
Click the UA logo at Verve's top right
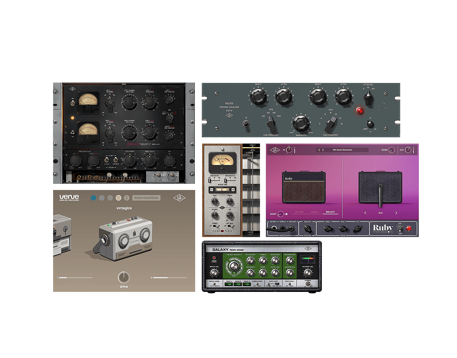tap(180, 198)
